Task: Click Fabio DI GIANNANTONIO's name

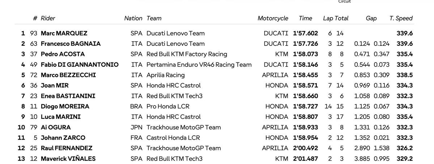Action: click(x=80, y=65)
